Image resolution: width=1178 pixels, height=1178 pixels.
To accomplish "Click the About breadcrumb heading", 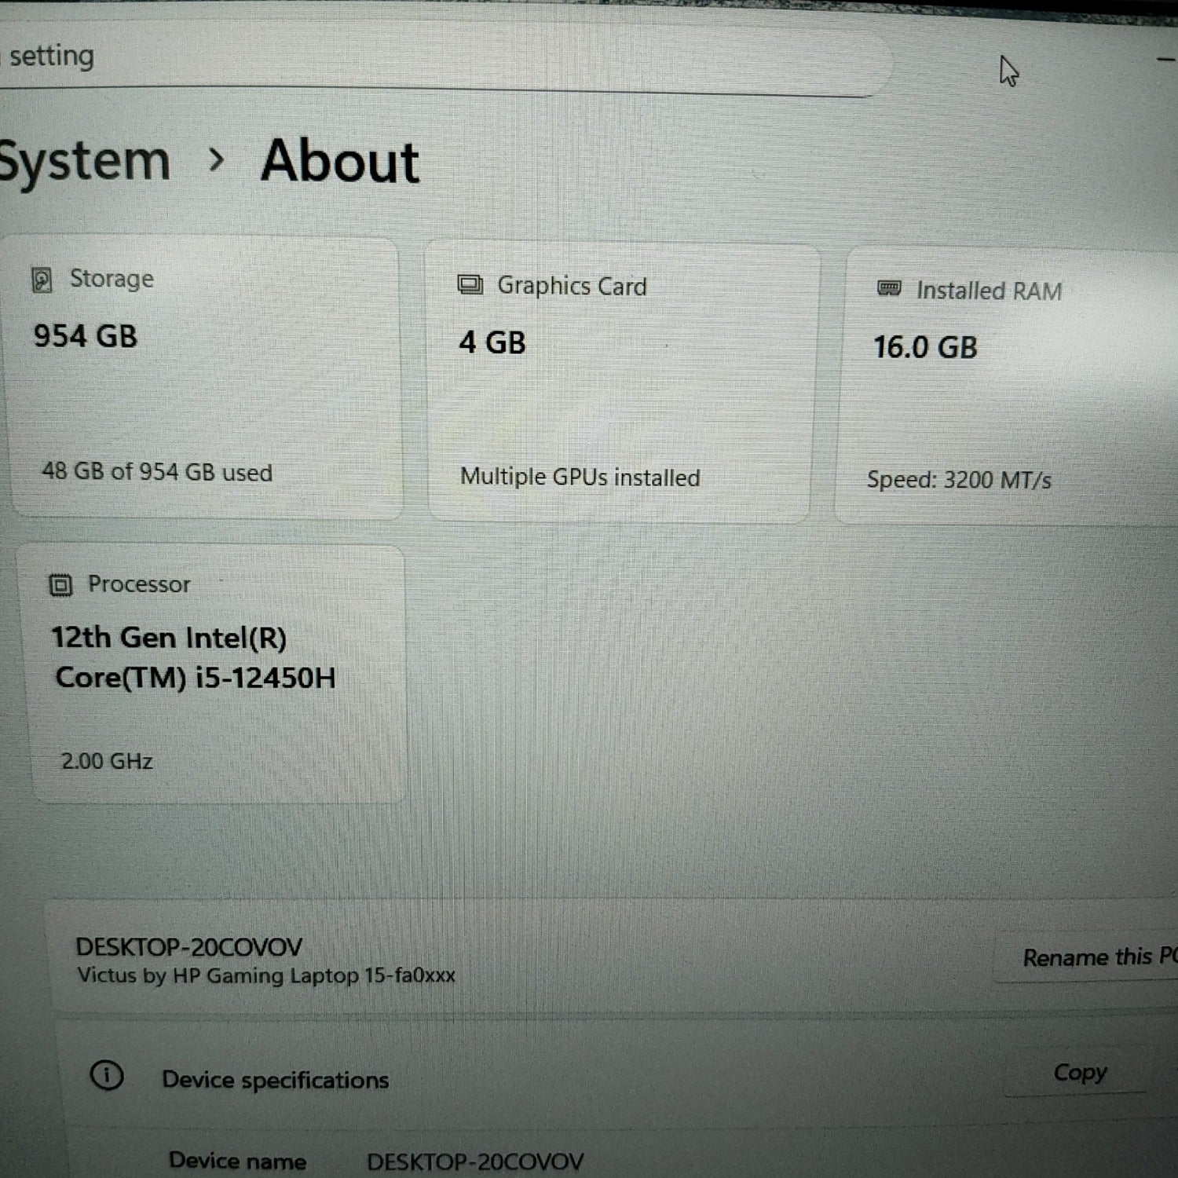I will point(340,161).
